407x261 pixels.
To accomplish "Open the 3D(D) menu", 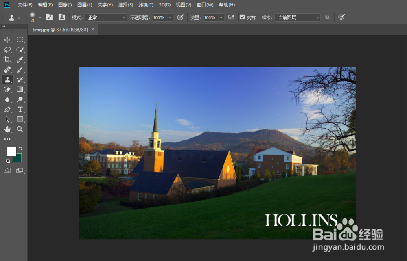I will [x=165, y=5].
